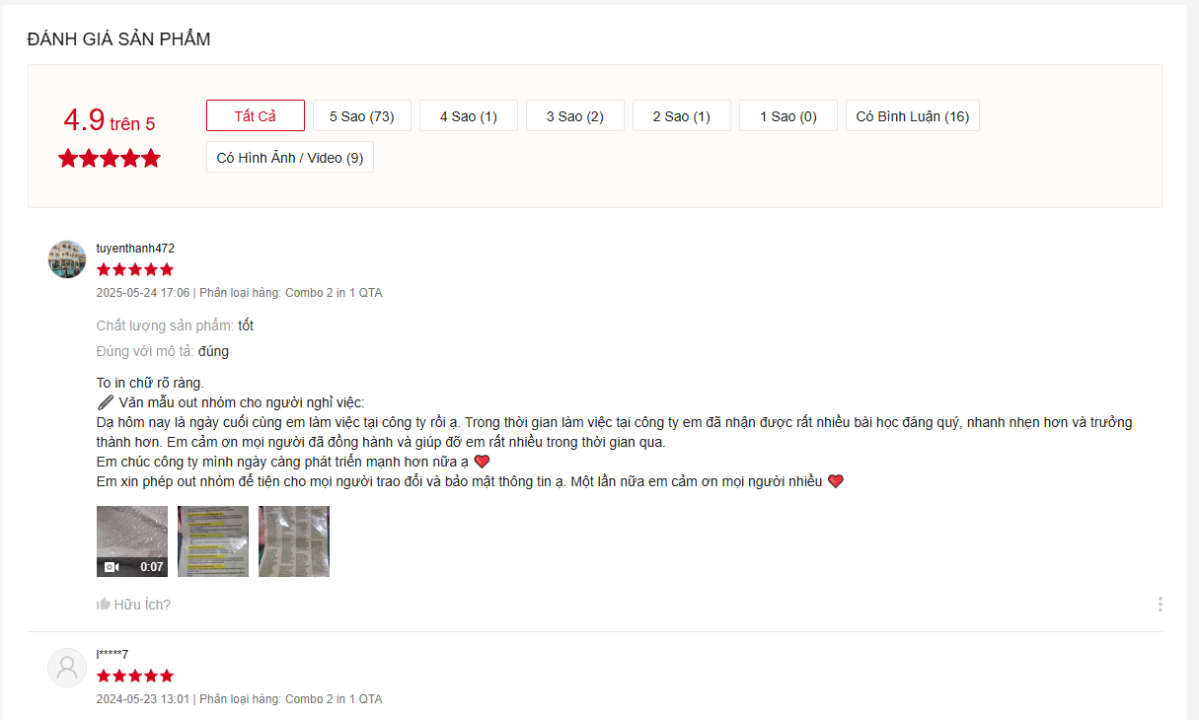The image size is (1199, 720).
Task: Click tuyenthanh472's profile avatar
Action: coord(67,258)
